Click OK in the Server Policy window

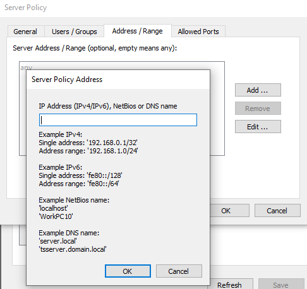(x=230, y=211)
